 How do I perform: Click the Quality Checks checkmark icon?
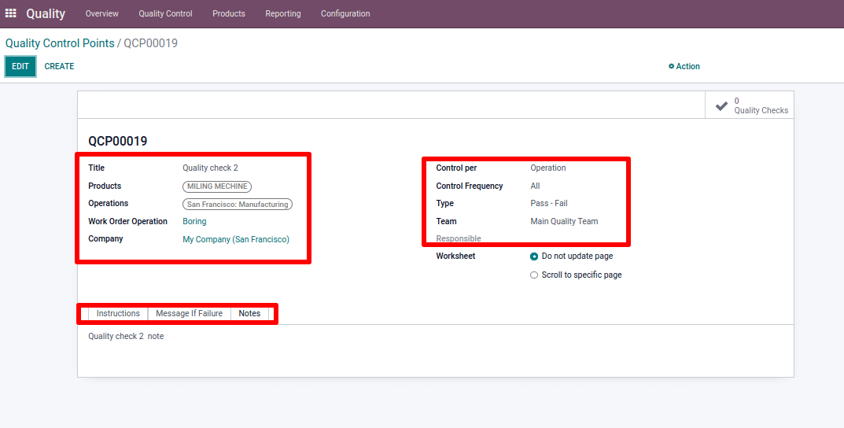722,105
